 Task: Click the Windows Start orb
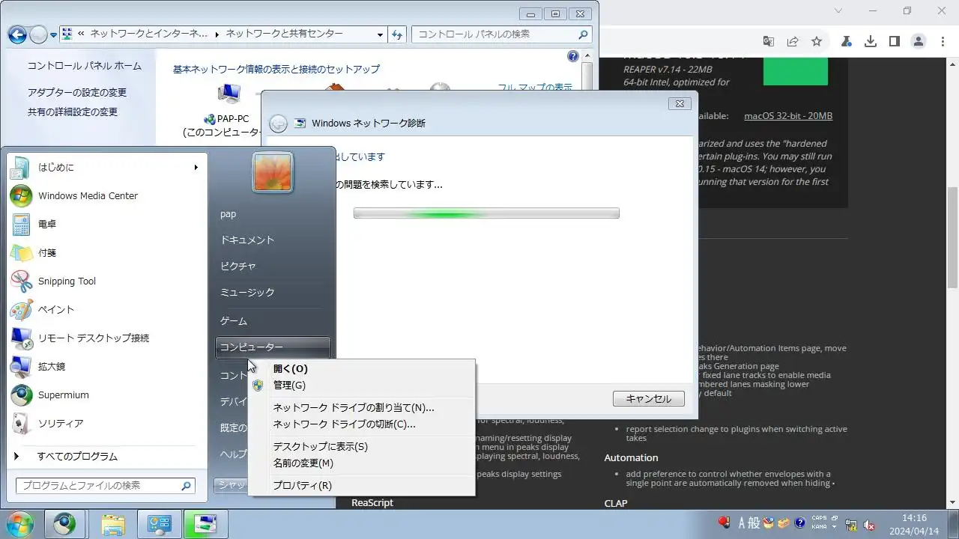tap(18, 523)
